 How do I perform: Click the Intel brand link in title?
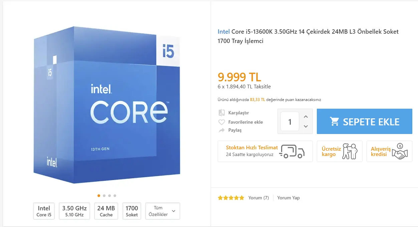point(224,32)
